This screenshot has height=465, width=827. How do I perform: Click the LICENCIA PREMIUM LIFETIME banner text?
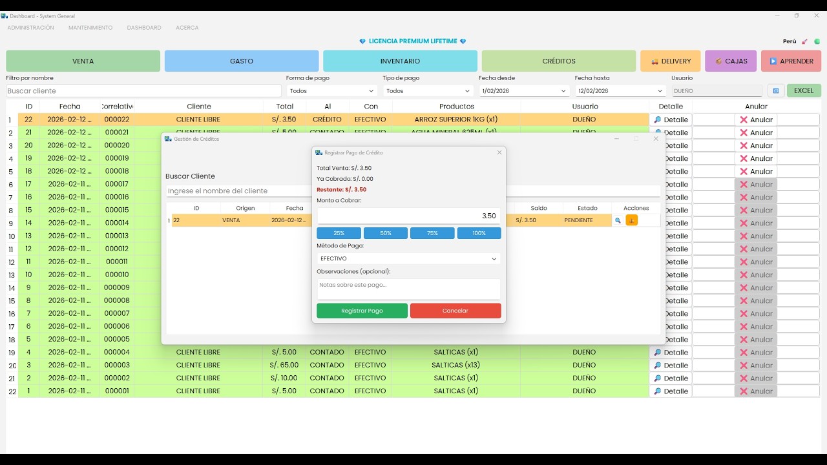click(413, 41)
